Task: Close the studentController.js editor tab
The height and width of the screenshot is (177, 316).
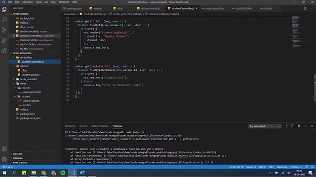Action: coord(197,8)
